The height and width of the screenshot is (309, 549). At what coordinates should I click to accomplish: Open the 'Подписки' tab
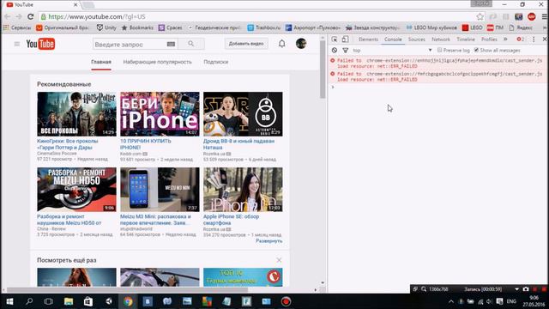215,62
